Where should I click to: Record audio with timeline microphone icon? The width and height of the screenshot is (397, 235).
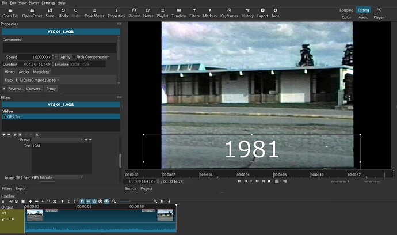pos(169,201)
